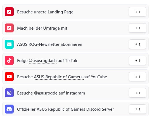Open ASUS Republic of Gamers YouTube link
The image size is (151, 118).
tap(59, 77)
